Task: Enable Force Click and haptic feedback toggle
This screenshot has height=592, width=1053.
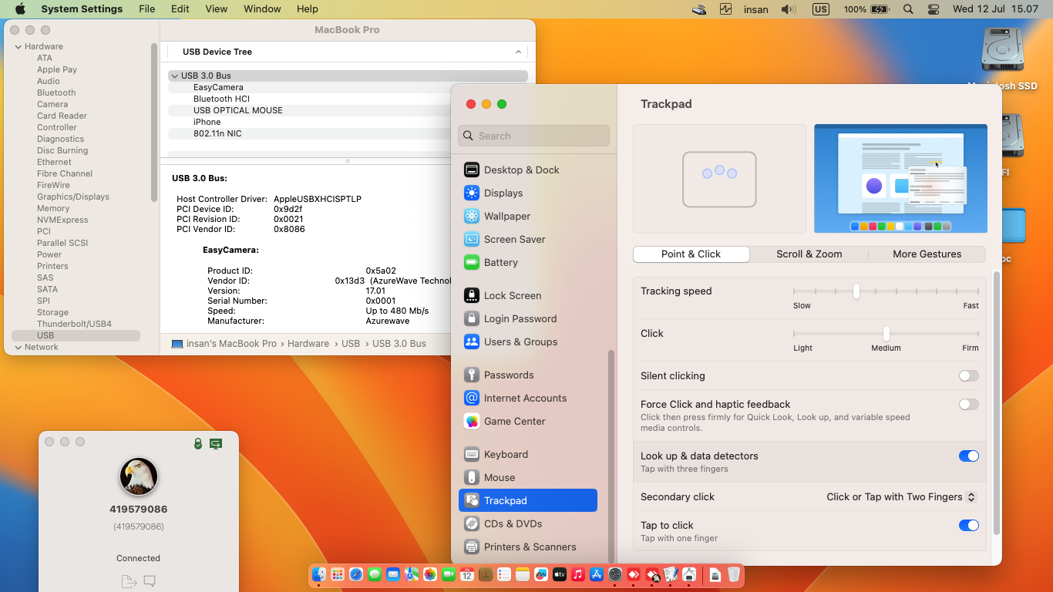Action: (969, 405)
